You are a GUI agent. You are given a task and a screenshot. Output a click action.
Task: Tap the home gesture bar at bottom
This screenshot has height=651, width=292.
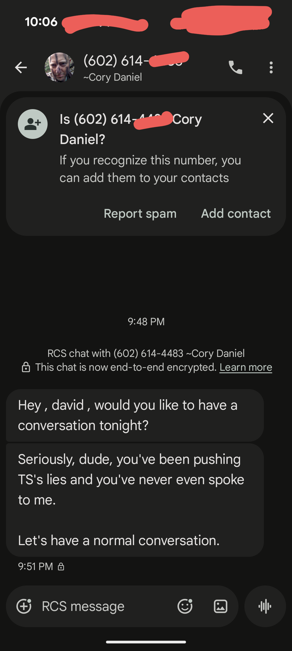tap(146, 642)
